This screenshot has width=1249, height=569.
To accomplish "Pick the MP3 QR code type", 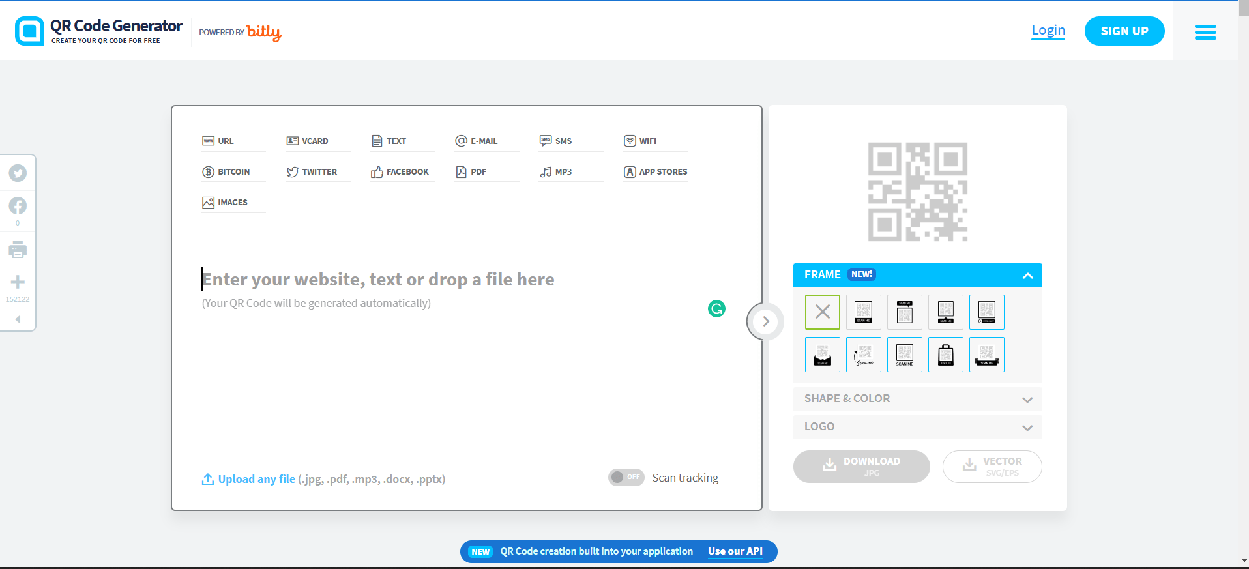I will pos(571,171).
